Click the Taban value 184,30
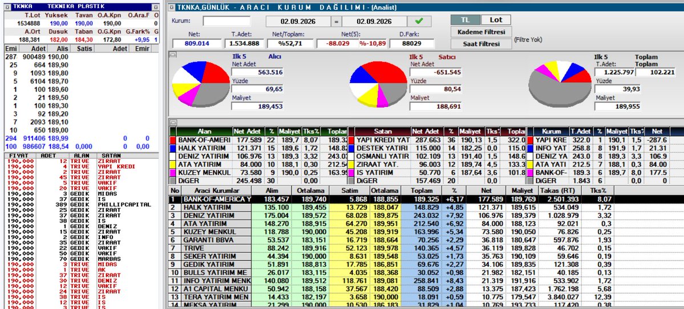Screen dimensions: 684x309 (x=84, y=40)
